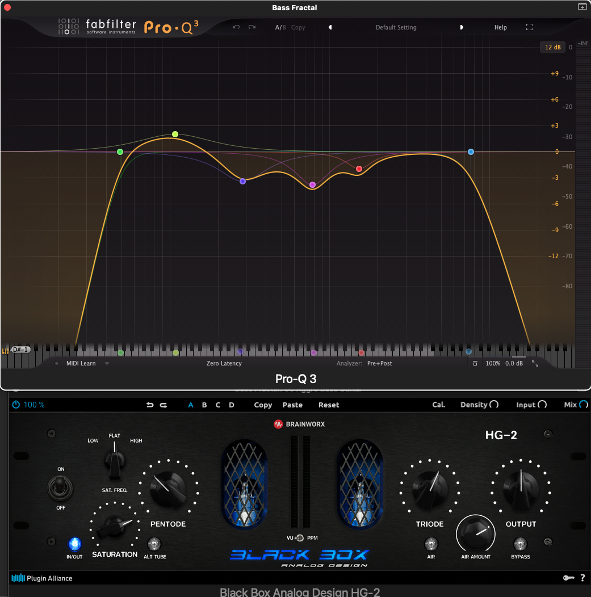
Task: Click the FabFilter Pro-Q 3 logo
Action: (x=128, y=27)
